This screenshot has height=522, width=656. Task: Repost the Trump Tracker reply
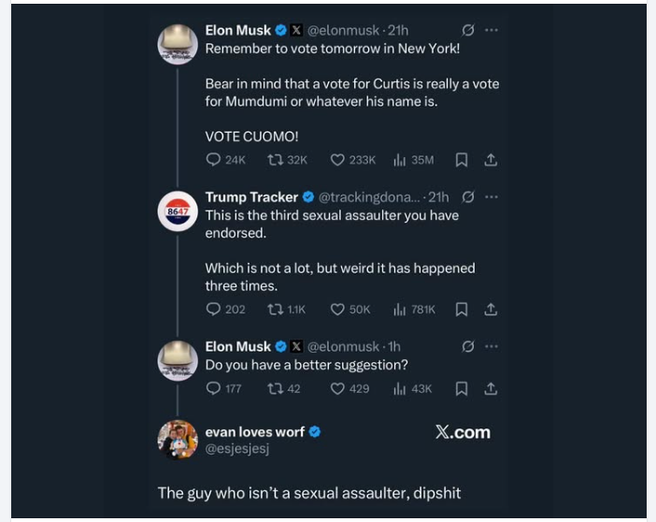coord(275,309)
